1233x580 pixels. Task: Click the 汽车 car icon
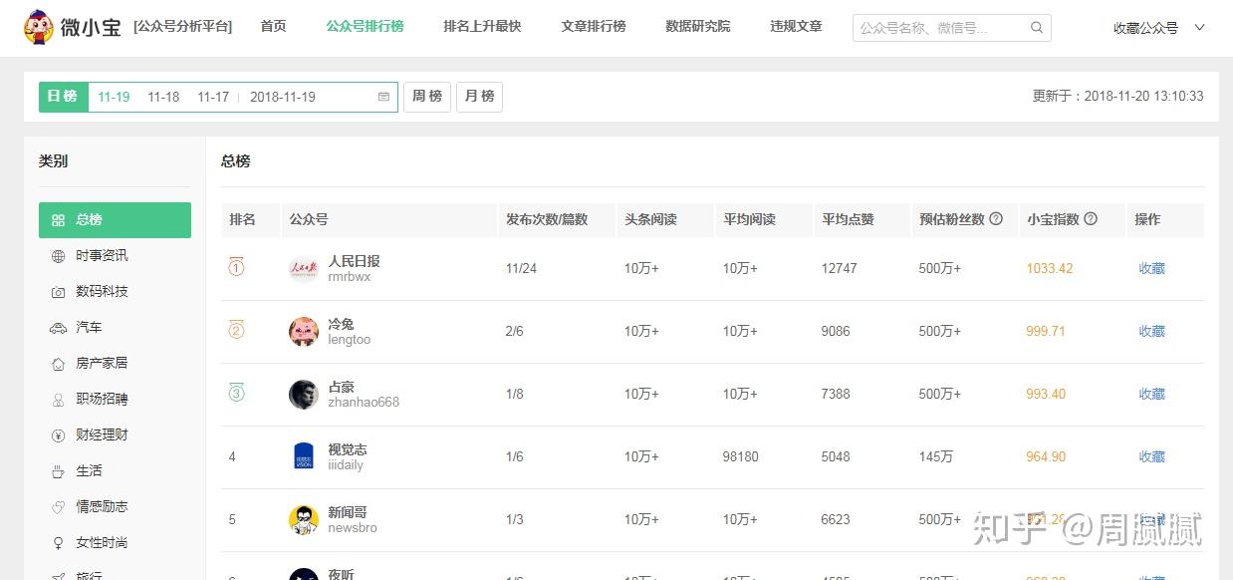coord(58,328)
